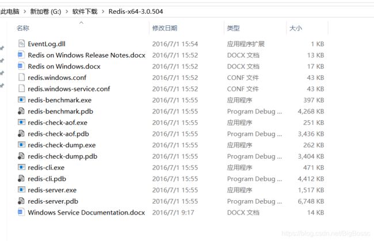Click the 6,748 KB size value
Viewport: 374px width, 241px height.
click(x=311, y=201)
